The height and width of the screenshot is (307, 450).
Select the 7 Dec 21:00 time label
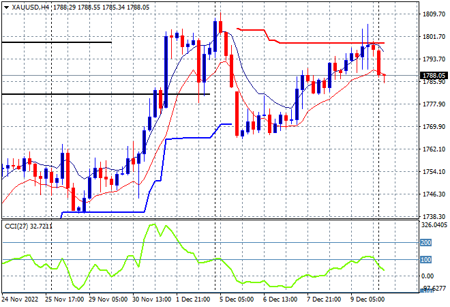324,299
